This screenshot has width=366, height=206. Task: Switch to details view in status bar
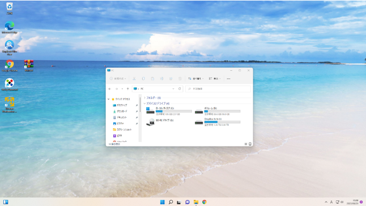(246, 144)
